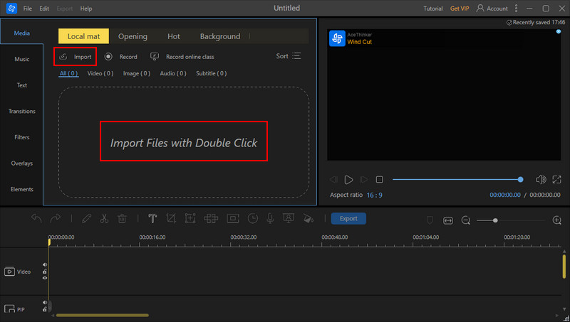Open the Overlays sidebar panel

(22, 163)
